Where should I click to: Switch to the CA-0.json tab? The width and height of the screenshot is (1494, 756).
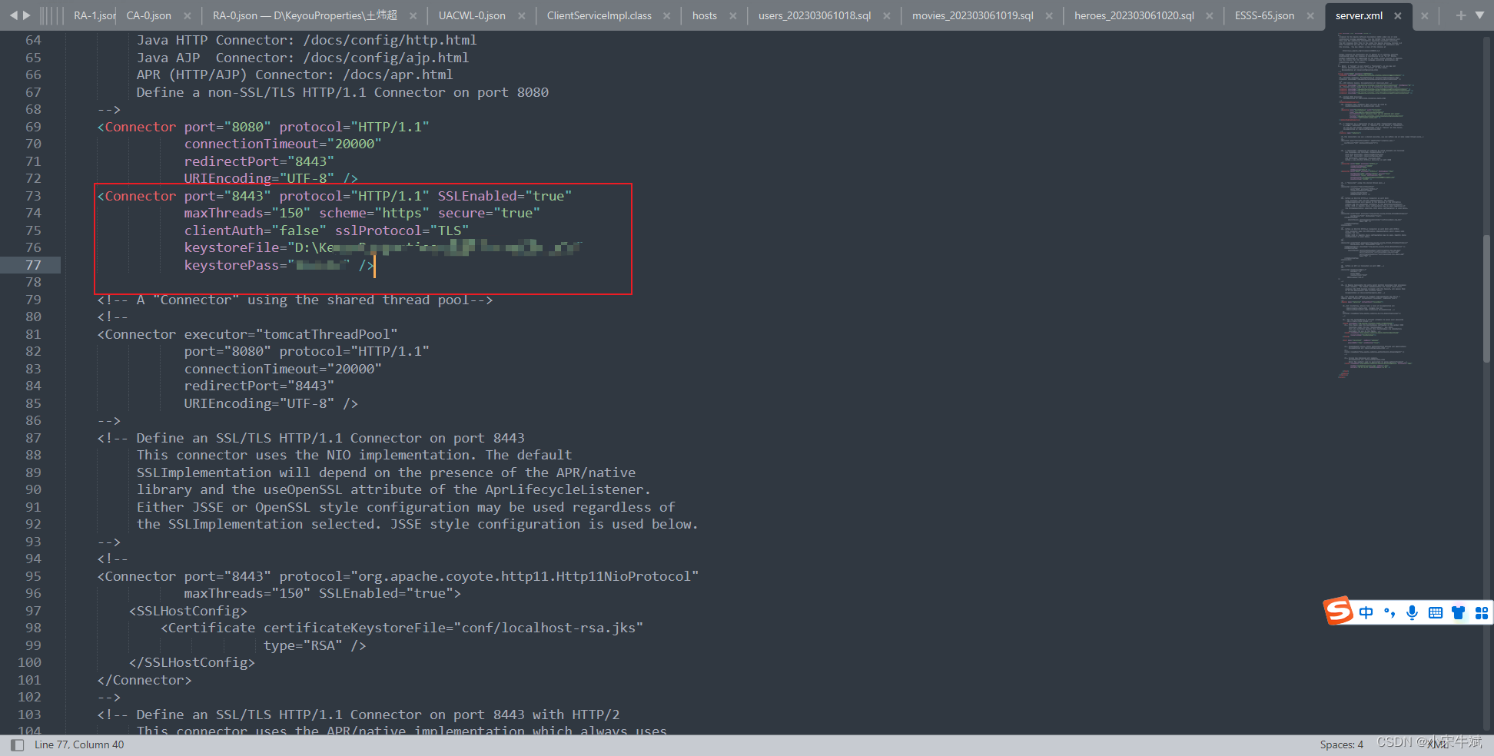[148, 15]
